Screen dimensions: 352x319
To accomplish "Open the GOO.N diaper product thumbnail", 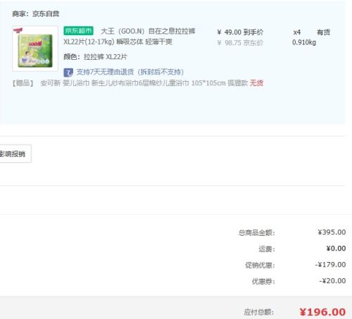I will point(35,49).
